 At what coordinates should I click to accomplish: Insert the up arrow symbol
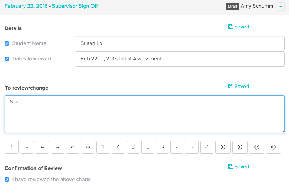pos(12,147)
